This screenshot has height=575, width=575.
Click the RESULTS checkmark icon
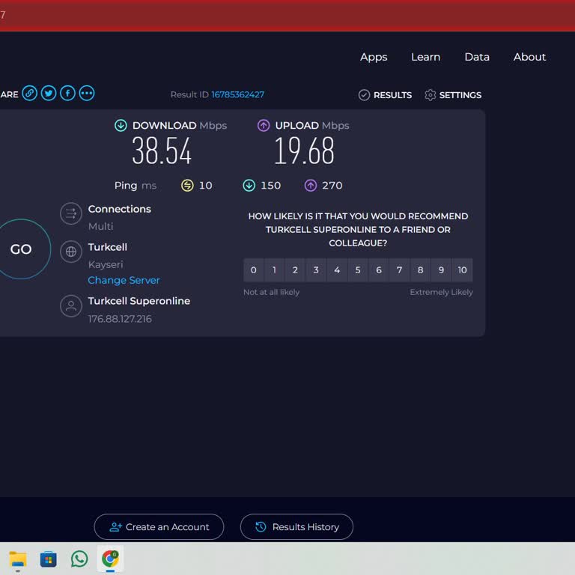364,95
